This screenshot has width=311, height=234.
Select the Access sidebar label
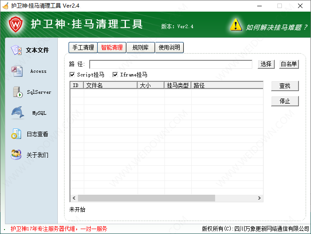(39, 71)
